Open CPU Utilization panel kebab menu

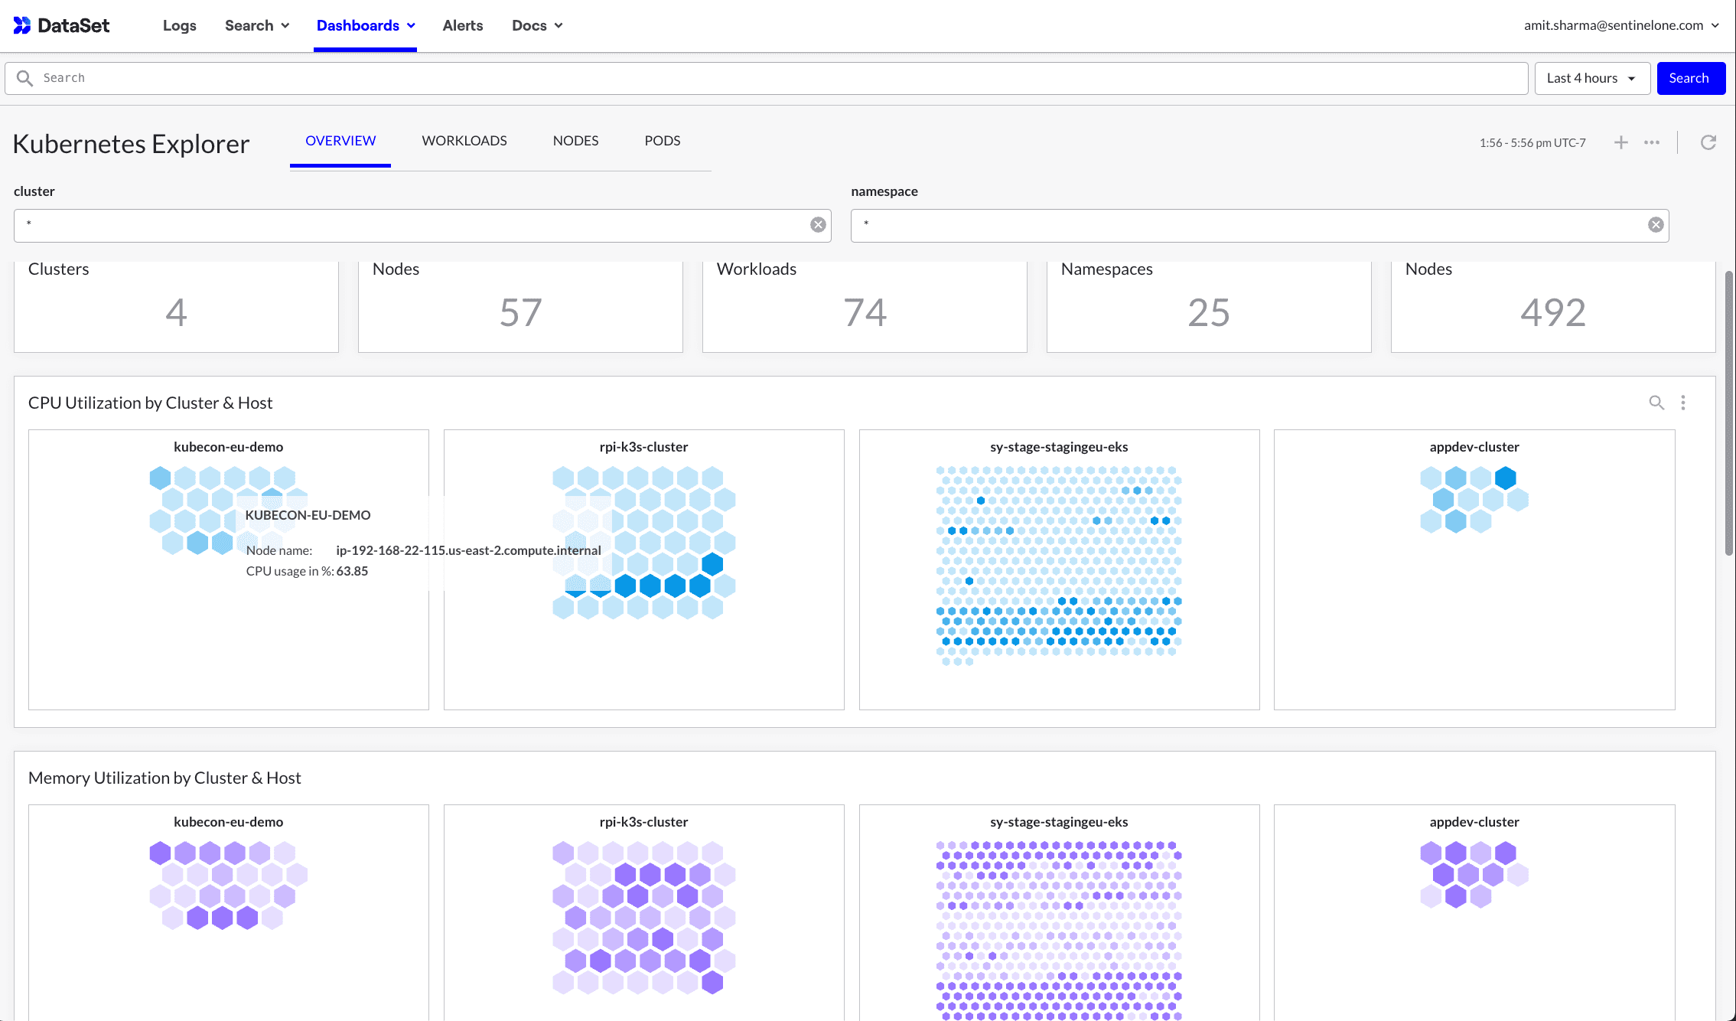1683,403
